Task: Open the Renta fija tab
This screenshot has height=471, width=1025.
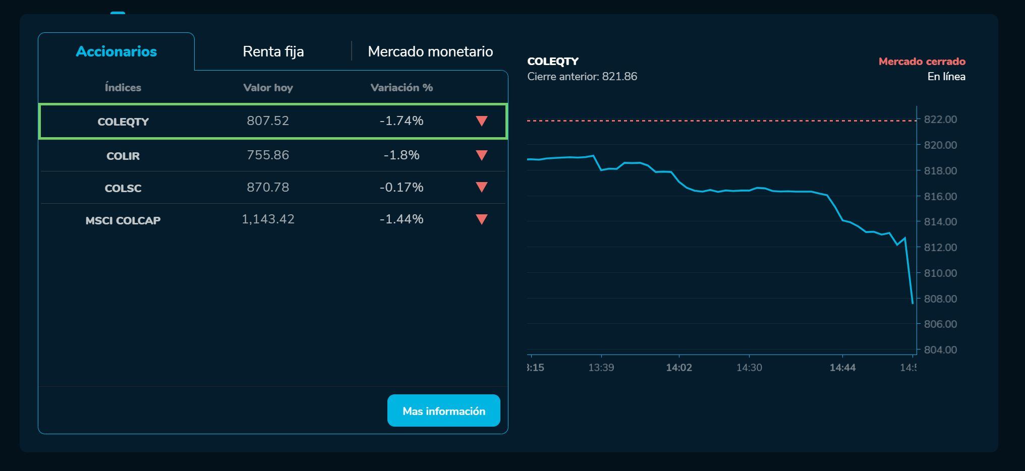Action: click(273, 51)
